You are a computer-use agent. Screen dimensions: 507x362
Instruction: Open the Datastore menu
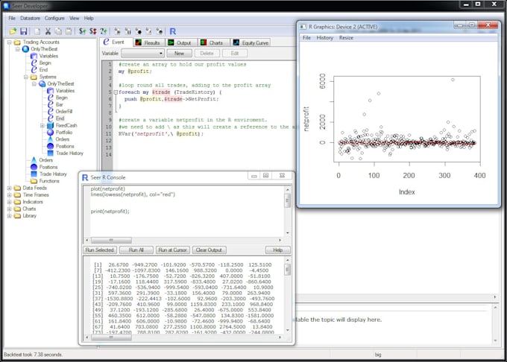click(30, 17)
